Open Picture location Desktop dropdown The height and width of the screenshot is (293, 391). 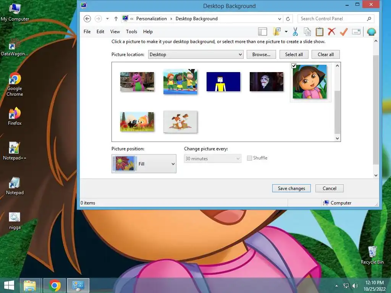(x=196, y=55)
